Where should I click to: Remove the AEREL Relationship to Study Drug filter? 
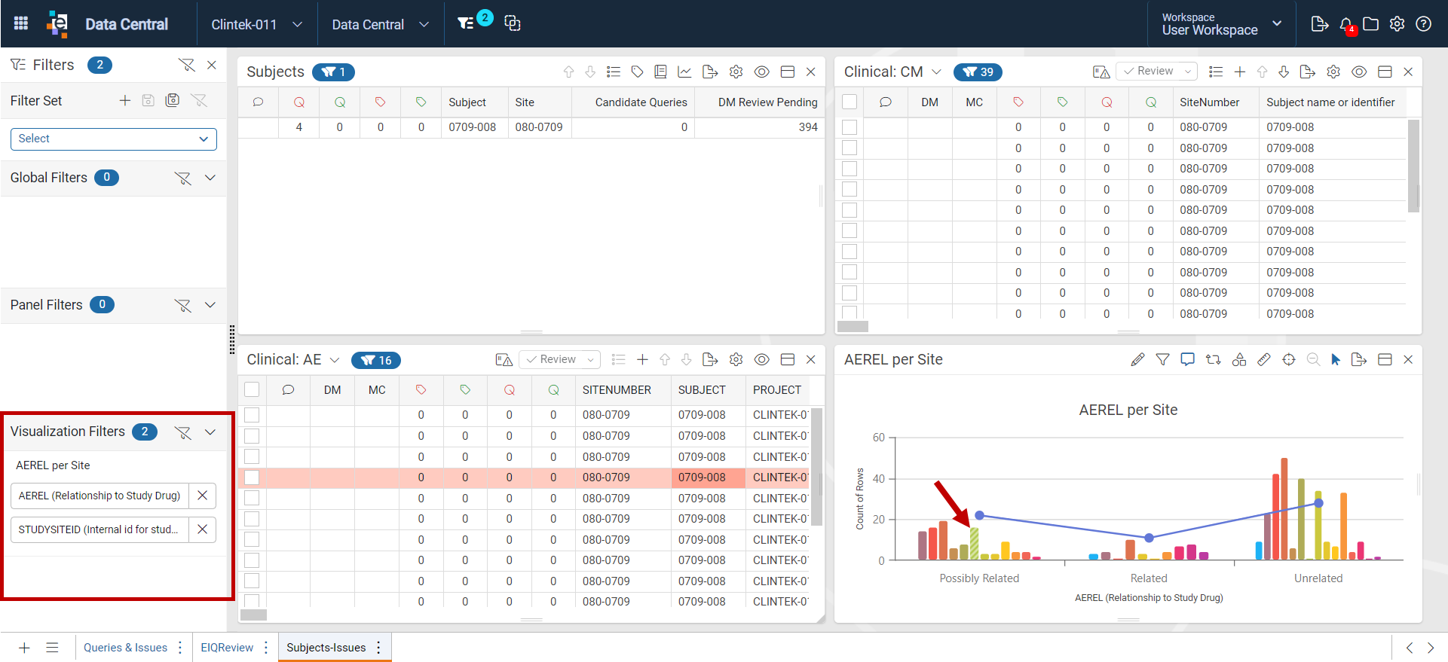202,496
